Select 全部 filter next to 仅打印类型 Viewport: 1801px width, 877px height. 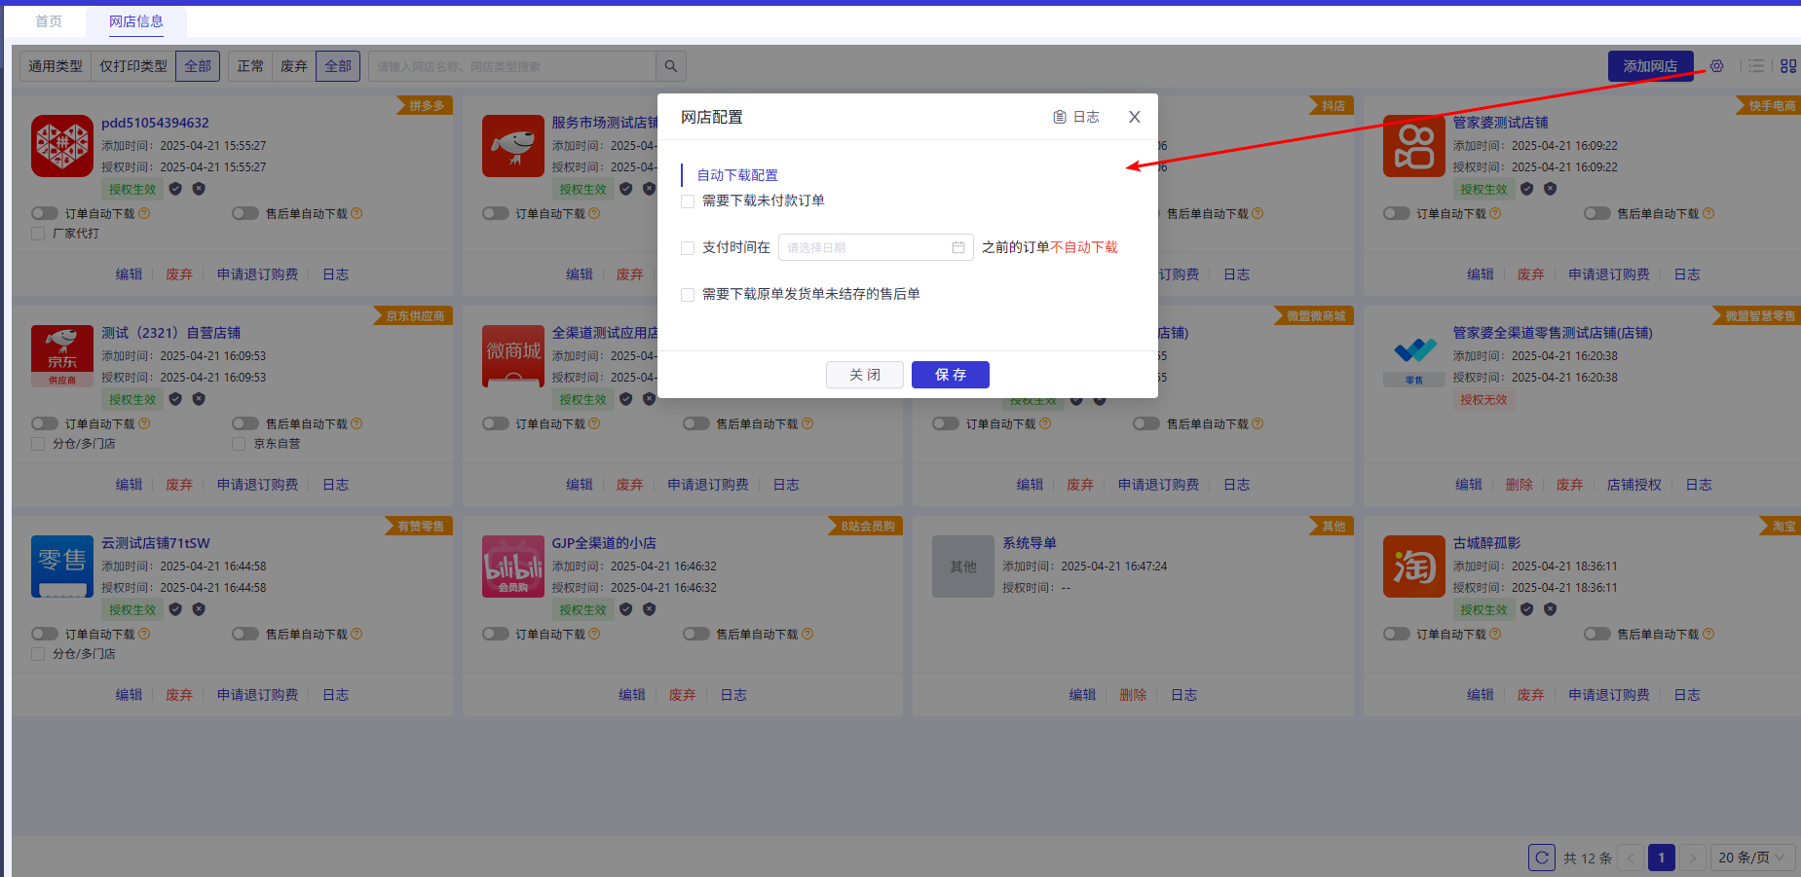(x=198, y=66)
